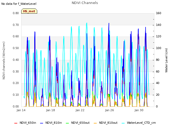Click the Jan 30 x-axis label
The width and height of the screenshot is (170, 128).
[x=139, y=110]
